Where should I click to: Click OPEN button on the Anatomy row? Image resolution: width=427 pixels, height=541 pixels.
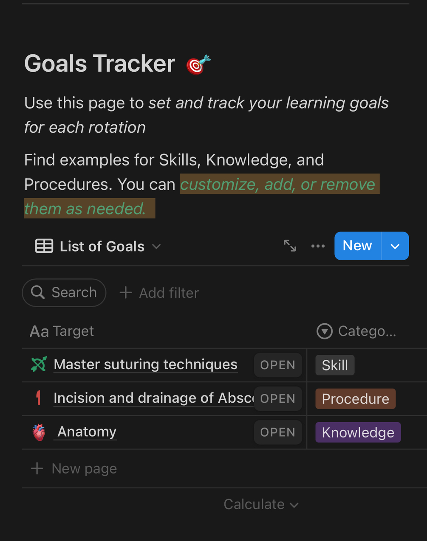(x=277, y=432)
